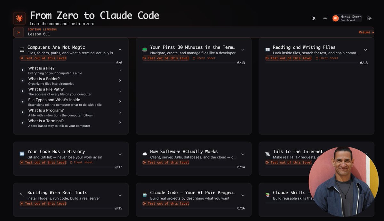Test out of the First 30 Minutes level
The width and height of the screenshot is (384, 221).
(166, 58)
